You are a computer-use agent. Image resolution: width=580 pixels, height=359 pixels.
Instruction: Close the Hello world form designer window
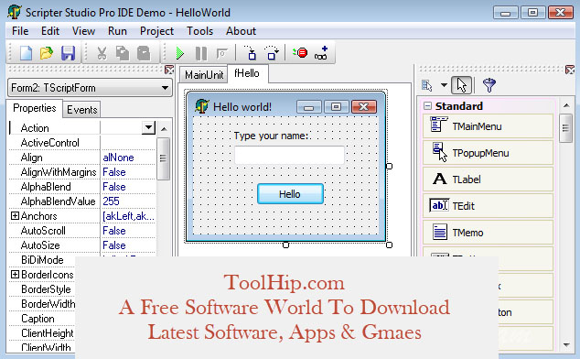pyautogui.click(x=364, y=107)
